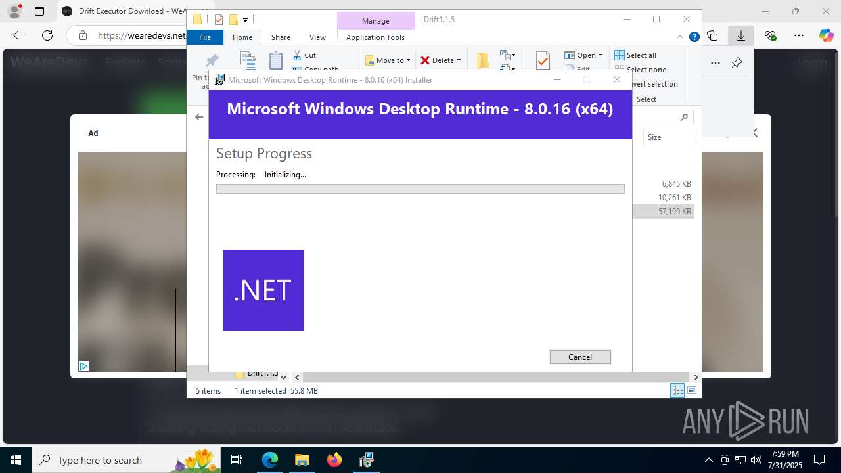Click the New folder icon
841x473 pixels.
tap(483, 60)
